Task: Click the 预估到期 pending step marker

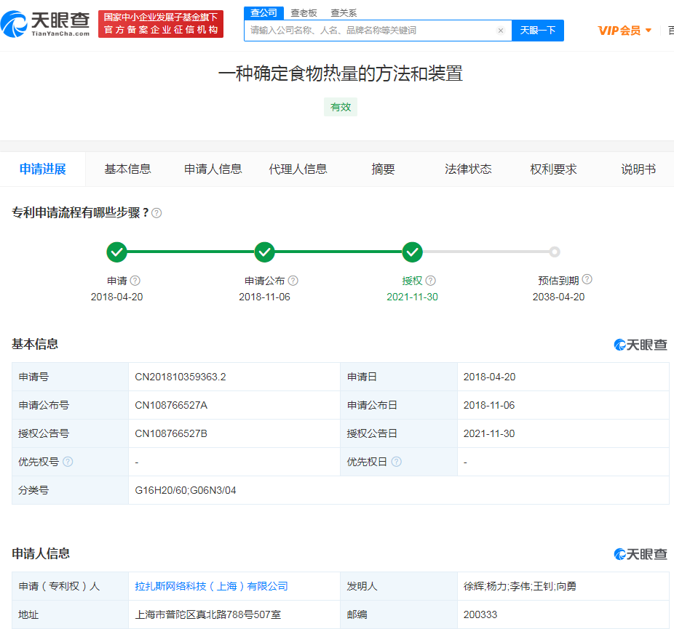Action: coord(555,252)
